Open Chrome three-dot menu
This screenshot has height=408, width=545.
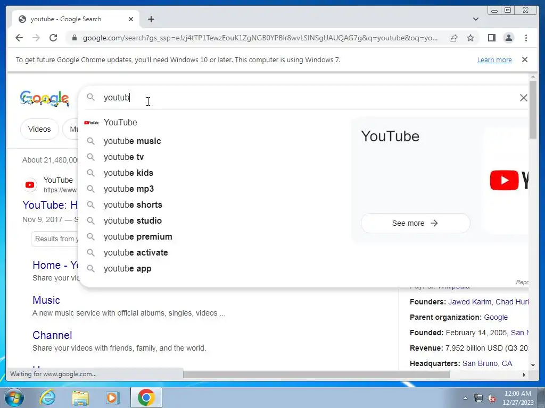coord(526,38)
